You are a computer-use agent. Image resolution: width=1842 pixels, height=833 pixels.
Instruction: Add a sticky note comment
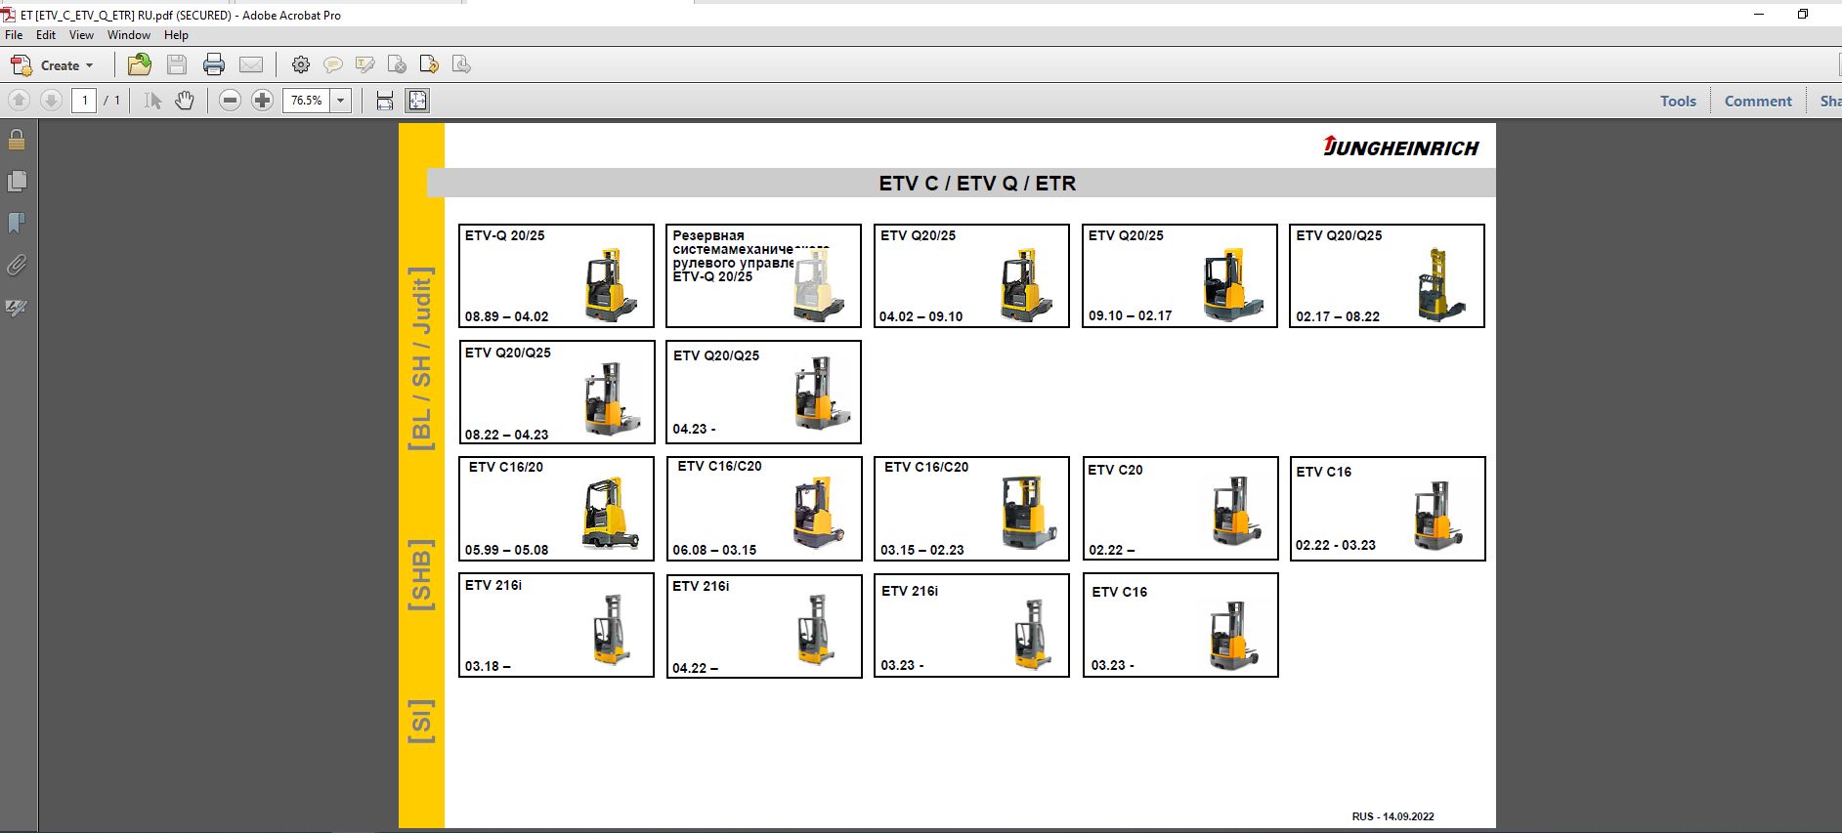333,65
